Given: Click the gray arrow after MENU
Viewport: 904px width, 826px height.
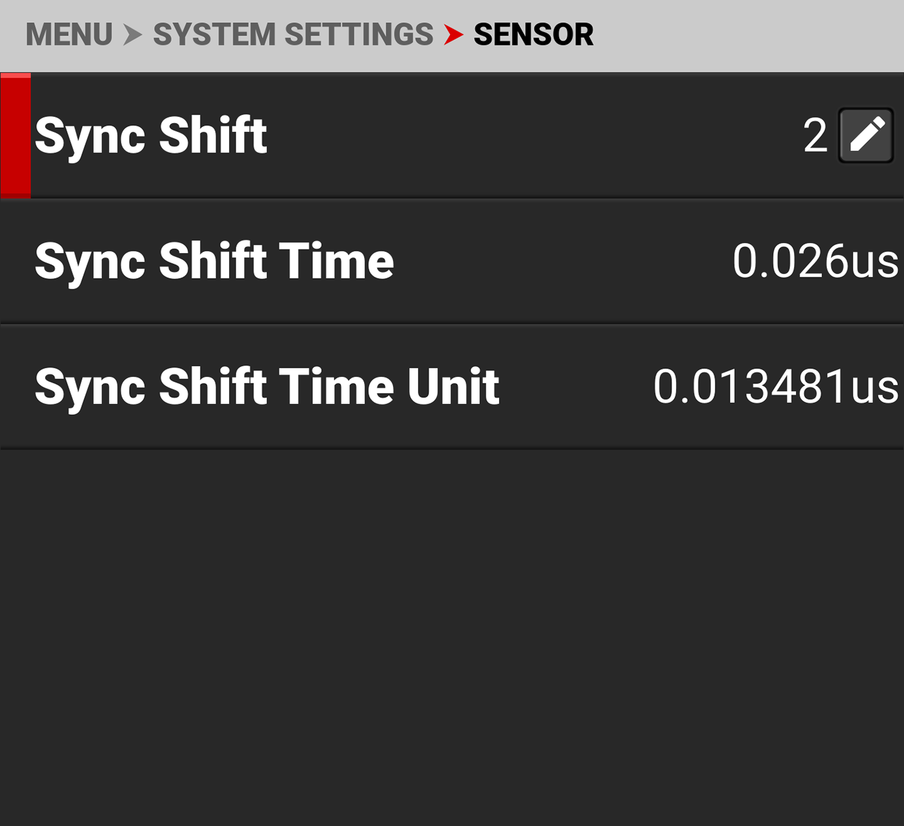Looking at the screenshot, I should 133,34.
